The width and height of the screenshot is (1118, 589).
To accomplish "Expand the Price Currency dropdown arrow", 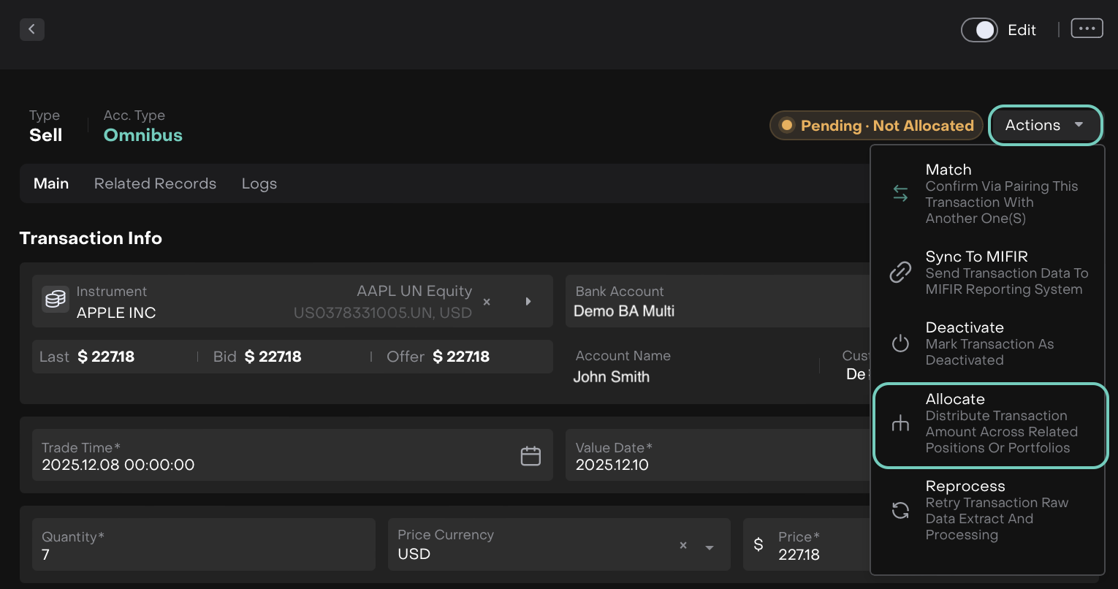I will 709,547.
